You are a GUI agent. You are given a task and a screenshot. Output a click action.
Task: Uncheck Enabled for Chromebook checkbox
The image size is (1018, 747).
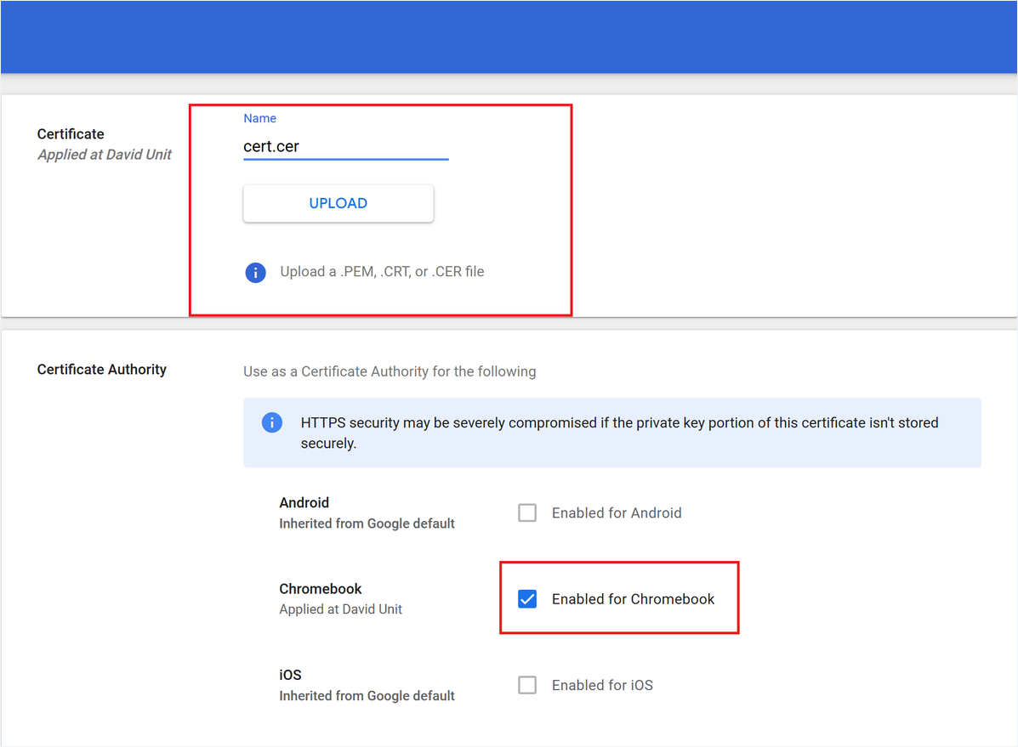coord(527,598)
